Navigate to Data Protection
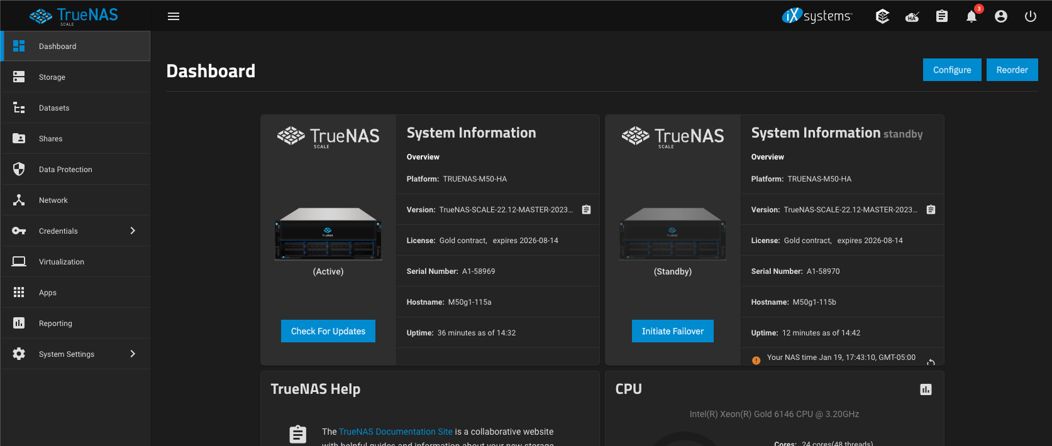The width and height of the screenshot is (1052, 446). point(65,170)
